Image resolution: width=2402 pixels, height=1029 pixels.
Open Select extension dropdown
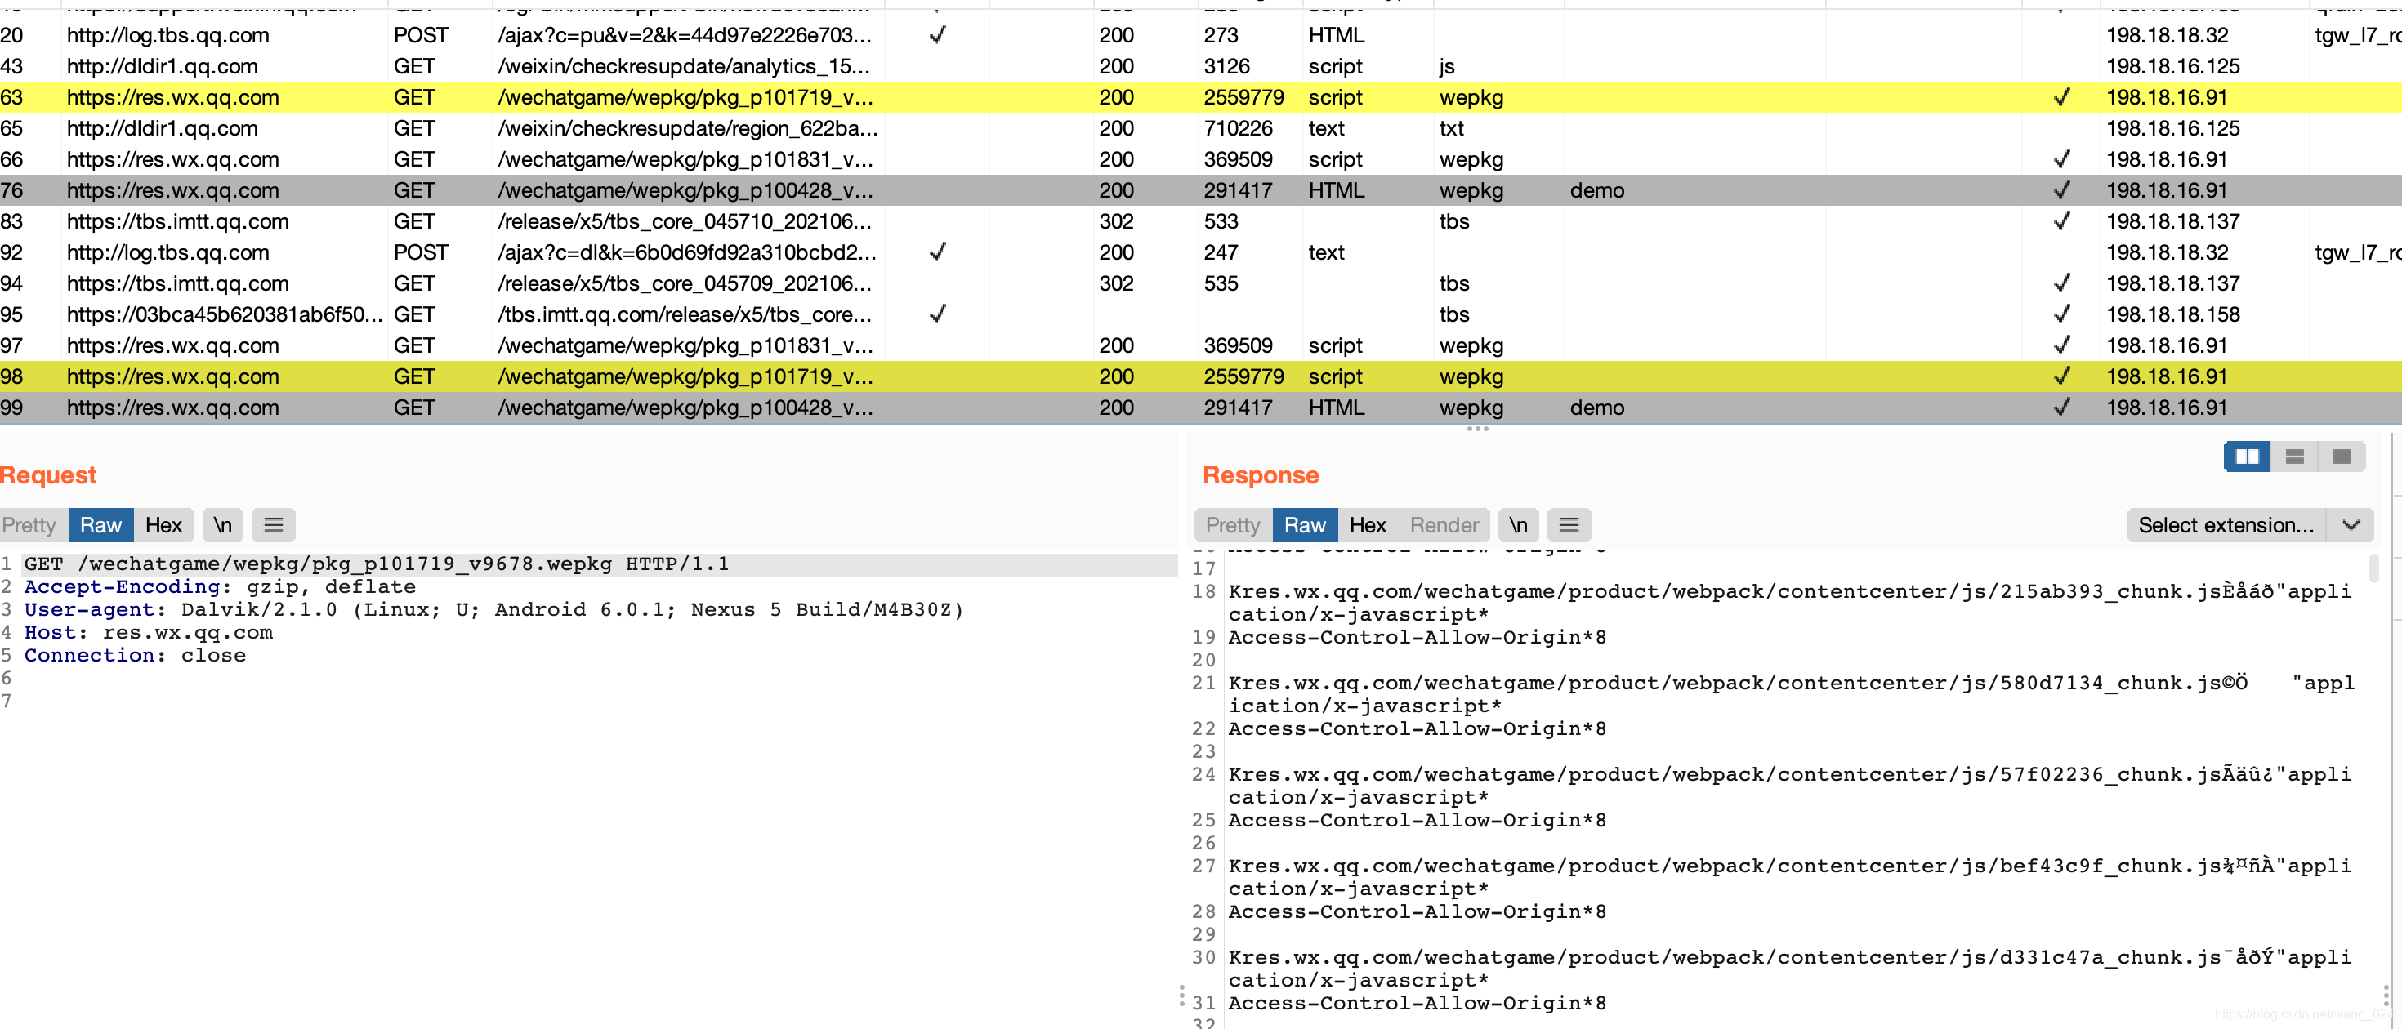coord(2225,526)
